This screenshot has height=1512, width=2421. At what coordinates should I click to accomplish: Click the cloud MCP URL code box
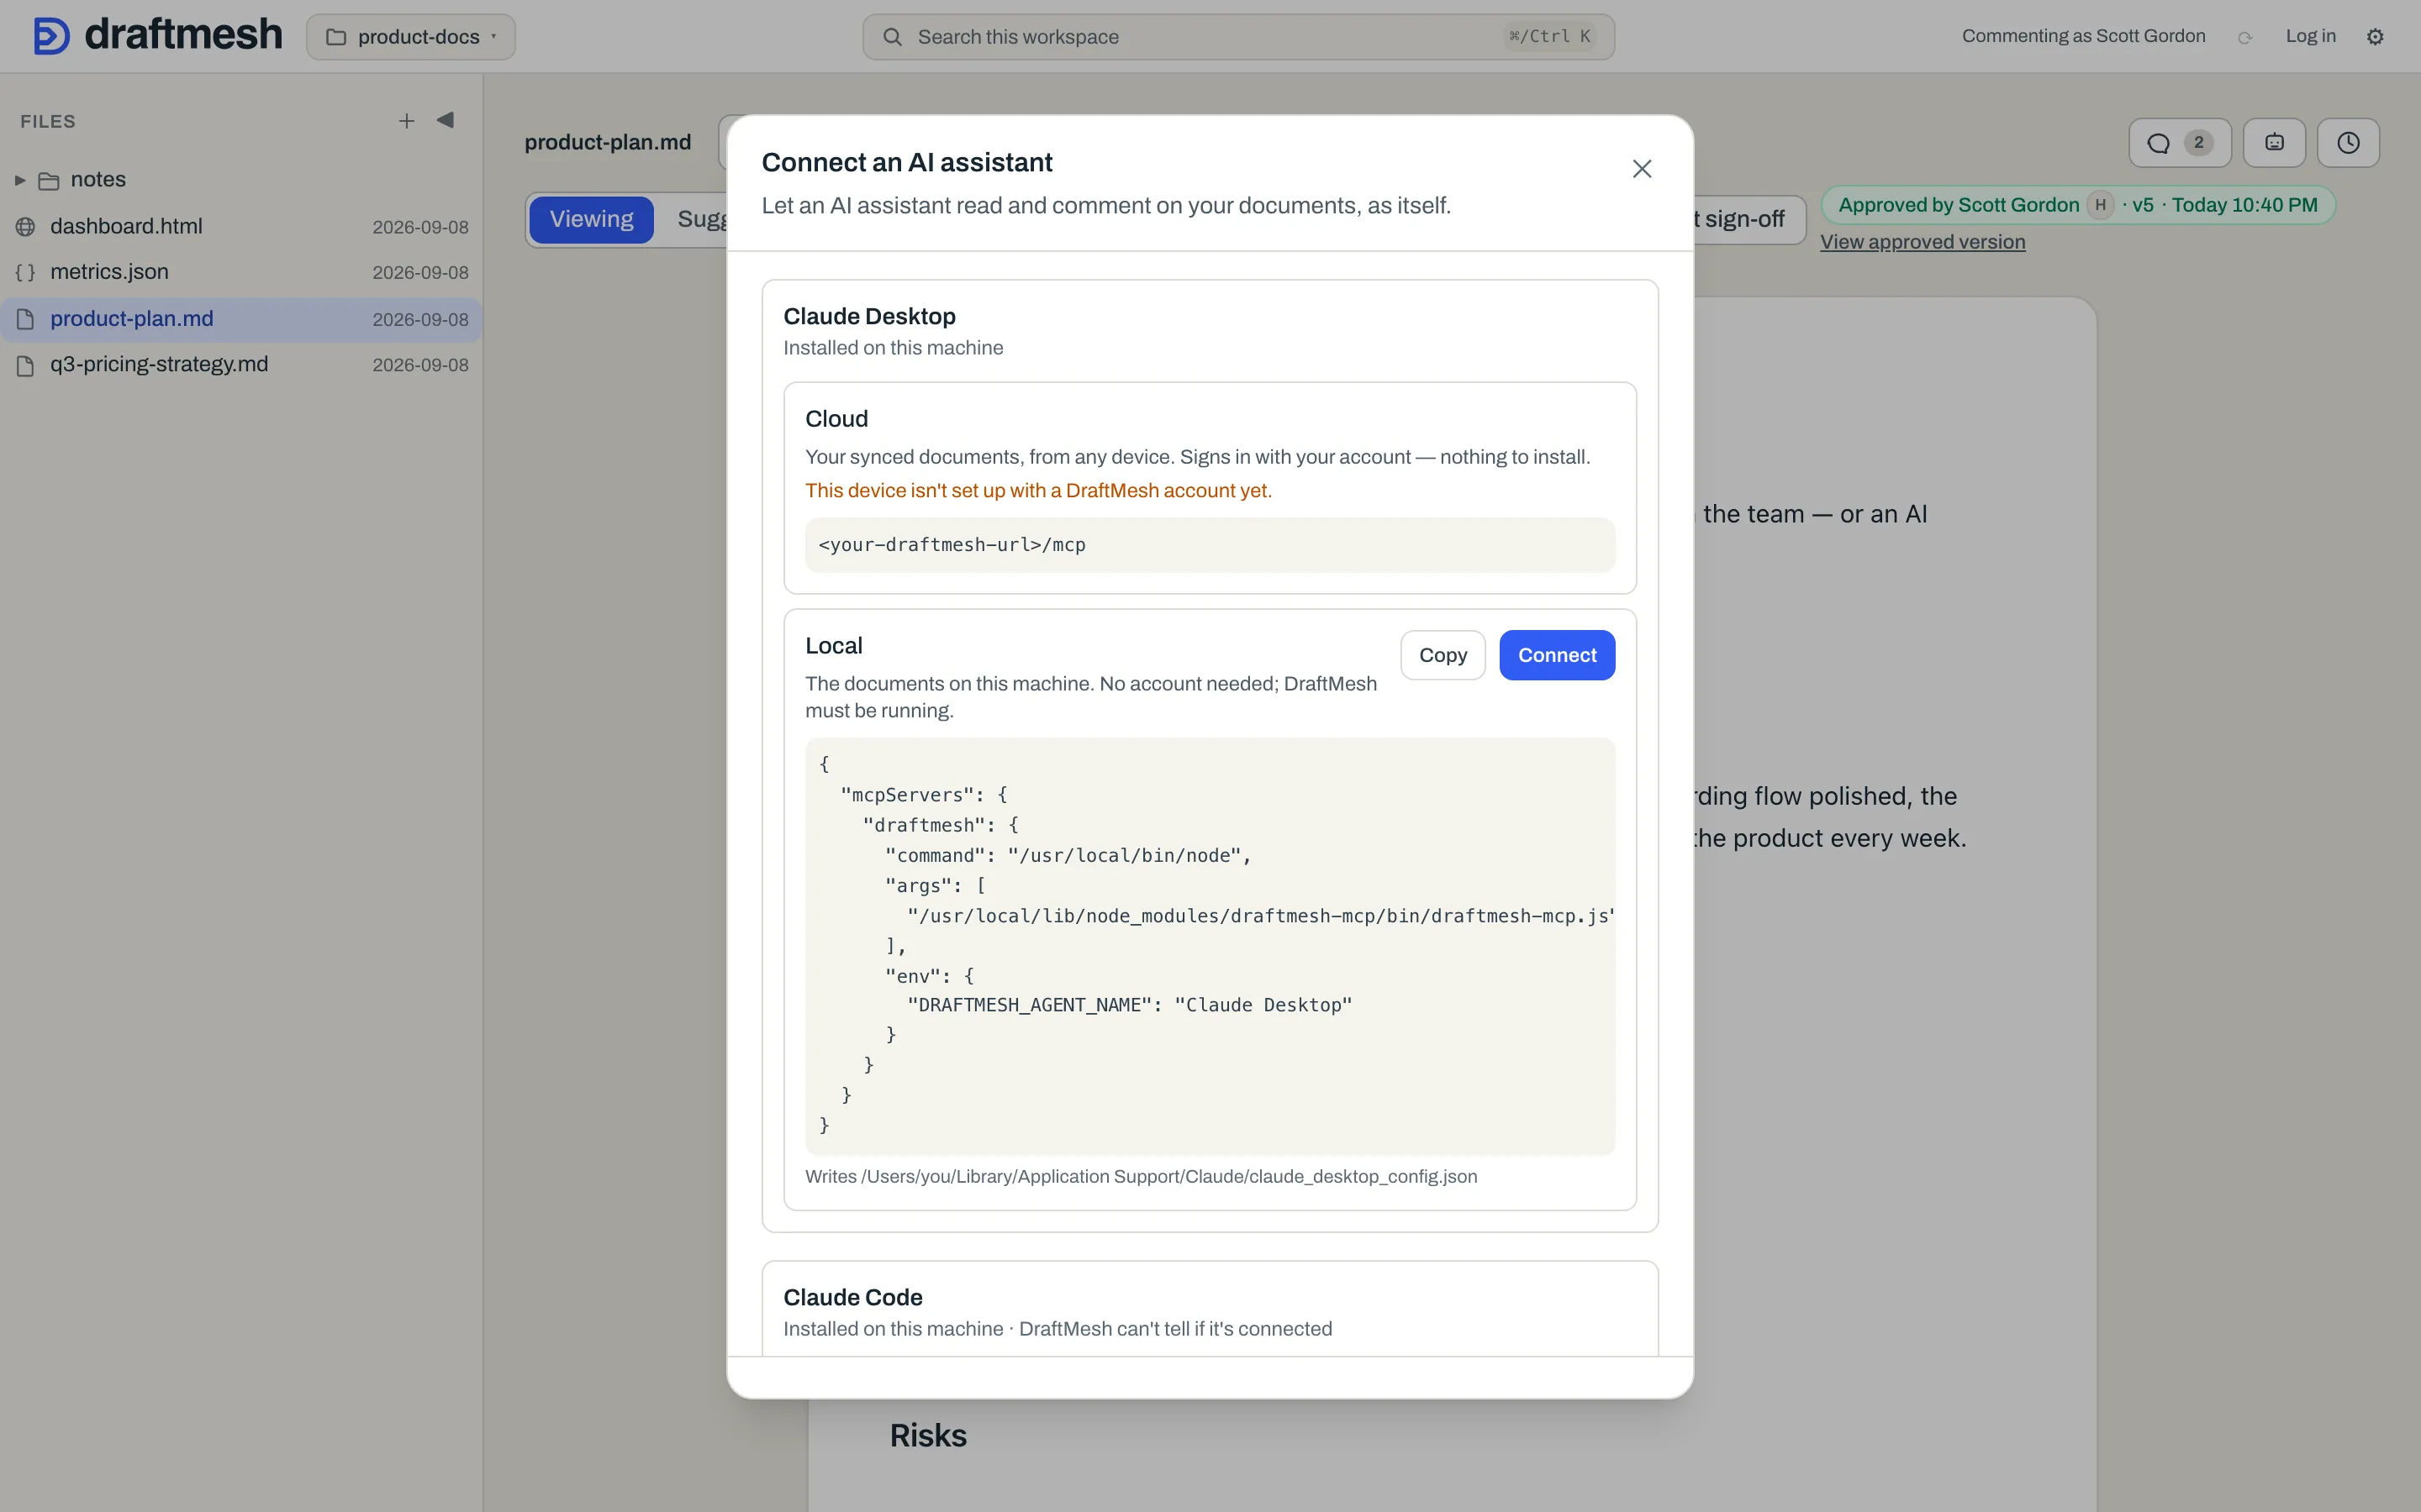pyautogui.click(x=1210, y=545)
